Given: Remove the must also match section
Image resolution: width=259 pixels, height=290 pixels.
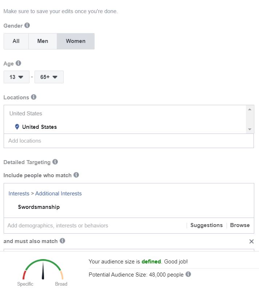Looking at the screenshot, I should pos(251,241).
